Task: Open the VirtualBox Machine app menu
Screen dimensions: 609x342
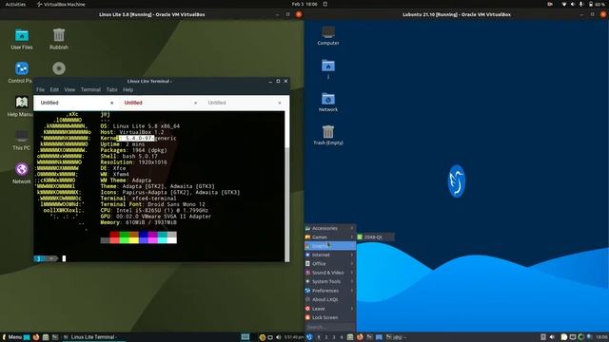Action: 61,4
